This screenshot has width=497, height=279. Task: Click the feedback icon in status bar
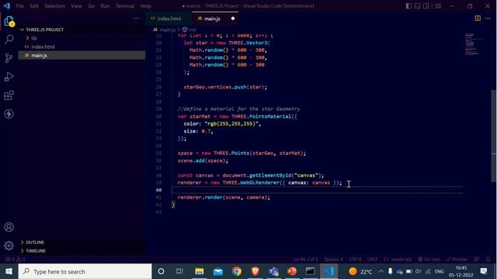[476, 260]
